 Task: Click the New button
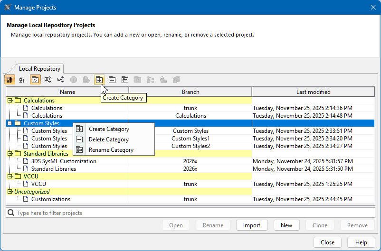286,225
